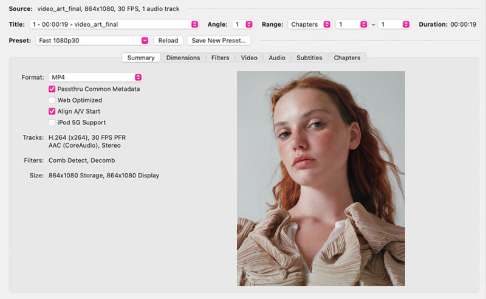Click the Reload button

168,41
